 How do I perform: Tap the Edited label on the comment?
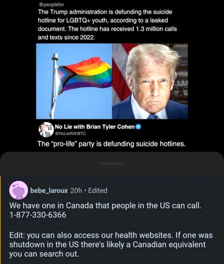pyautogui.click(x=98, y=191)
